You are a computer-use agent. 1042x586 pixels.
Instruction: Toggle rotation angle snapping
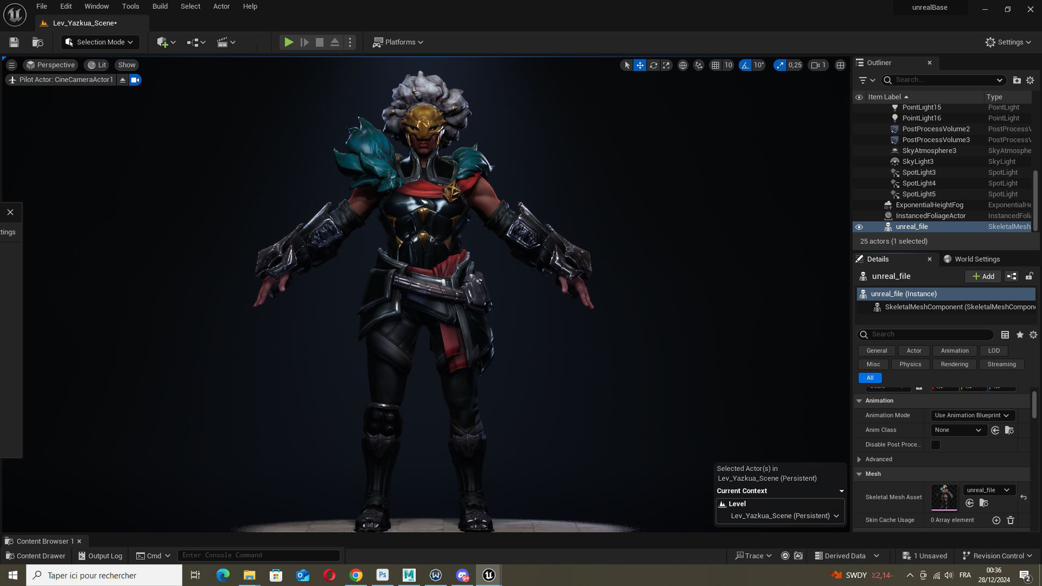click(745, 65)
